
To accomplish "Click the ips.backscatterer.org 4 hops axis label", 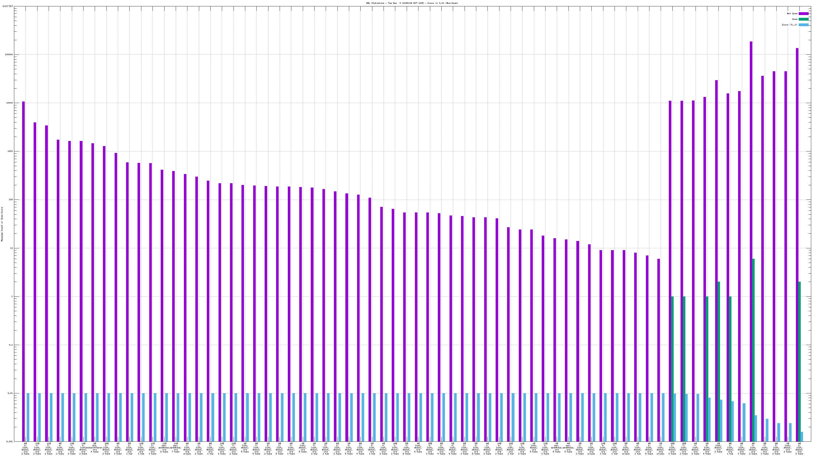I will click(x=94, y=448).
